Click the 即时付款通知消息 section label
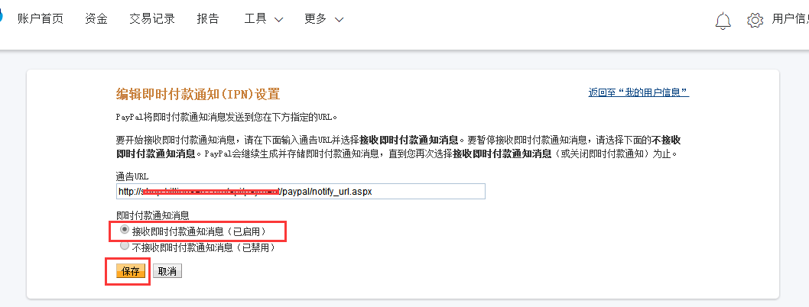This screenshot has height=307, width=809. click(x=153, y=215)
